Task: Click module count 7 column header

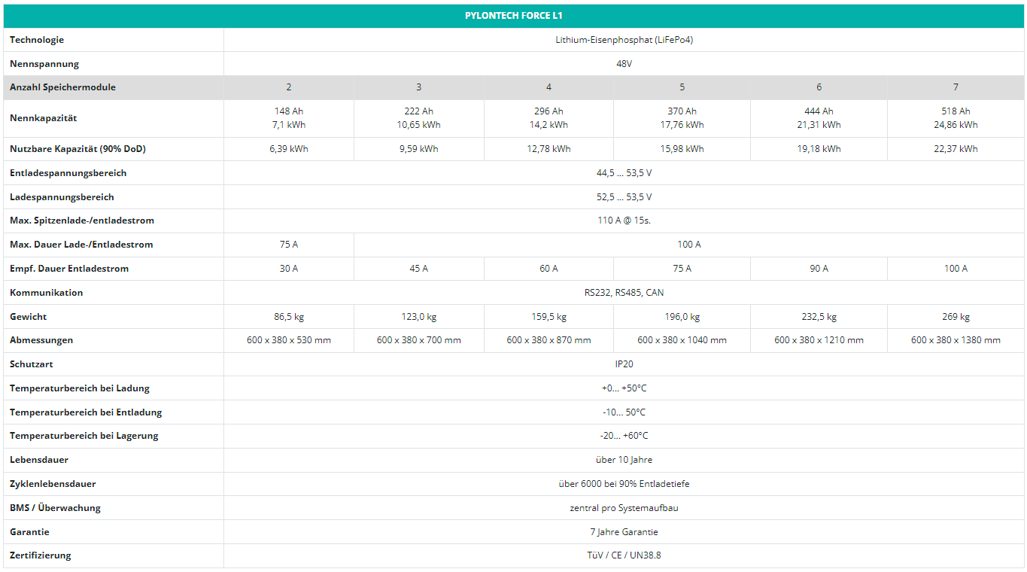Action: coord(956,87)
